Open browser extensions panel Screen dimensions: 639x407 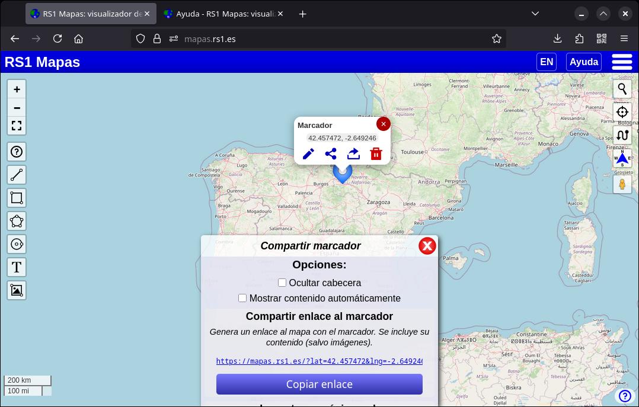pyautogui.click(x=579, y=39)
